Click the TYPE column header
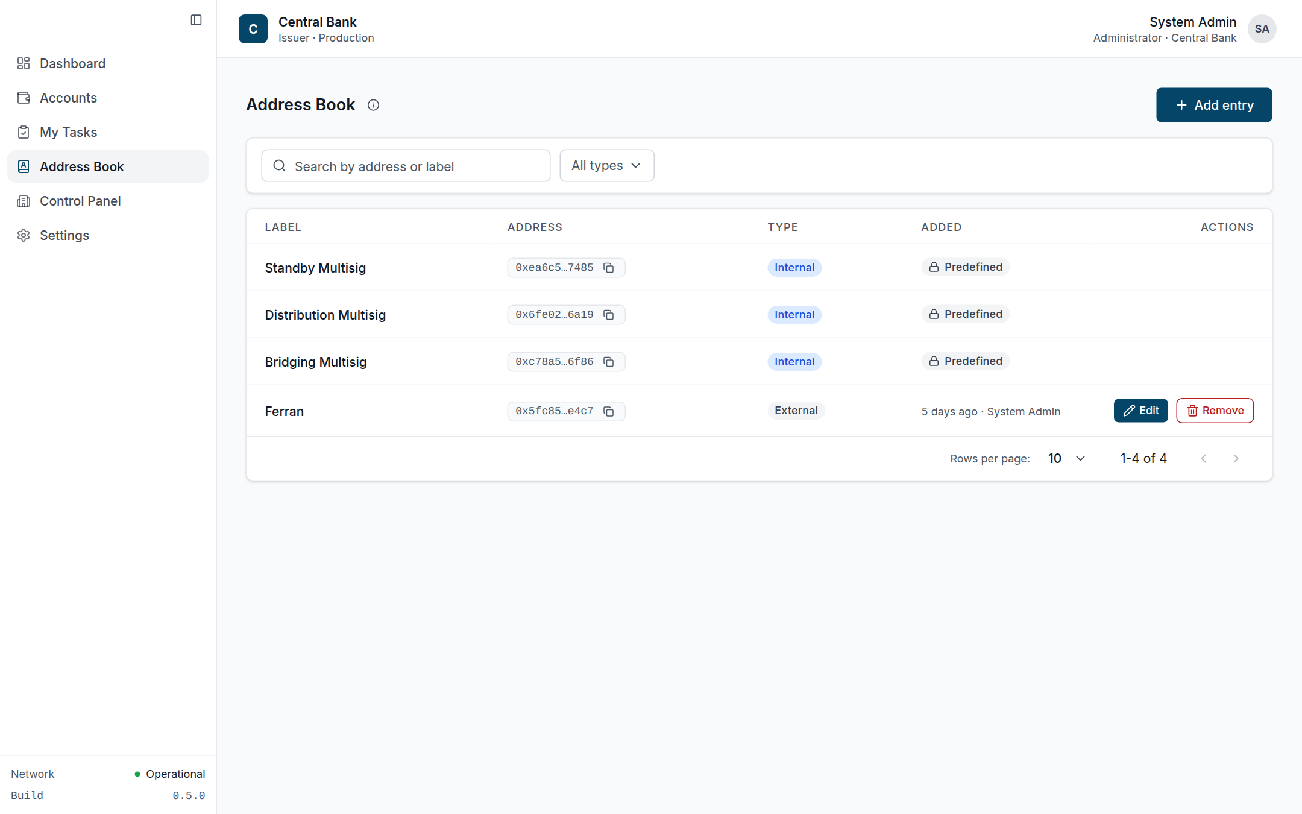Image resolution: width=1302 pixels, height=814 pixels. tap(782, 227)
